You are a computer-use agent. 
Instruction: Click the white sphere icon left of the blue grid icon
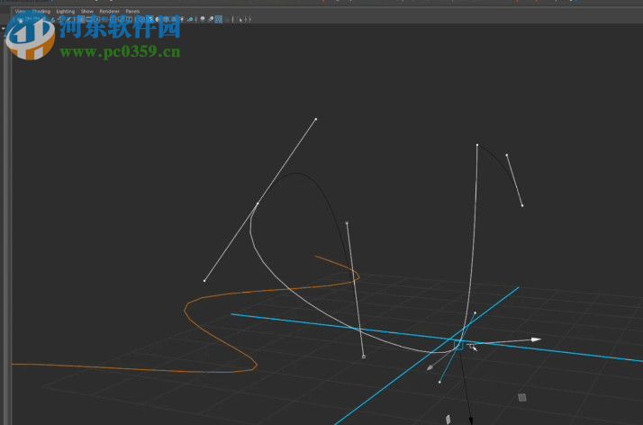203,18
